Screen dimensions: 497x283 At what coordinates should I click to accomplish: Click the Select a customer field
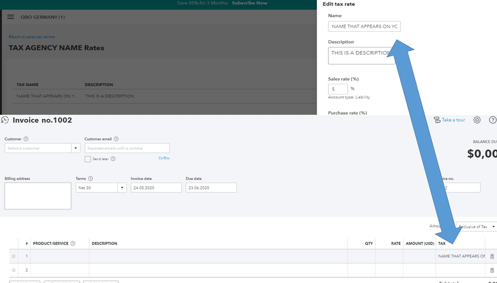[x=38, y=148]
